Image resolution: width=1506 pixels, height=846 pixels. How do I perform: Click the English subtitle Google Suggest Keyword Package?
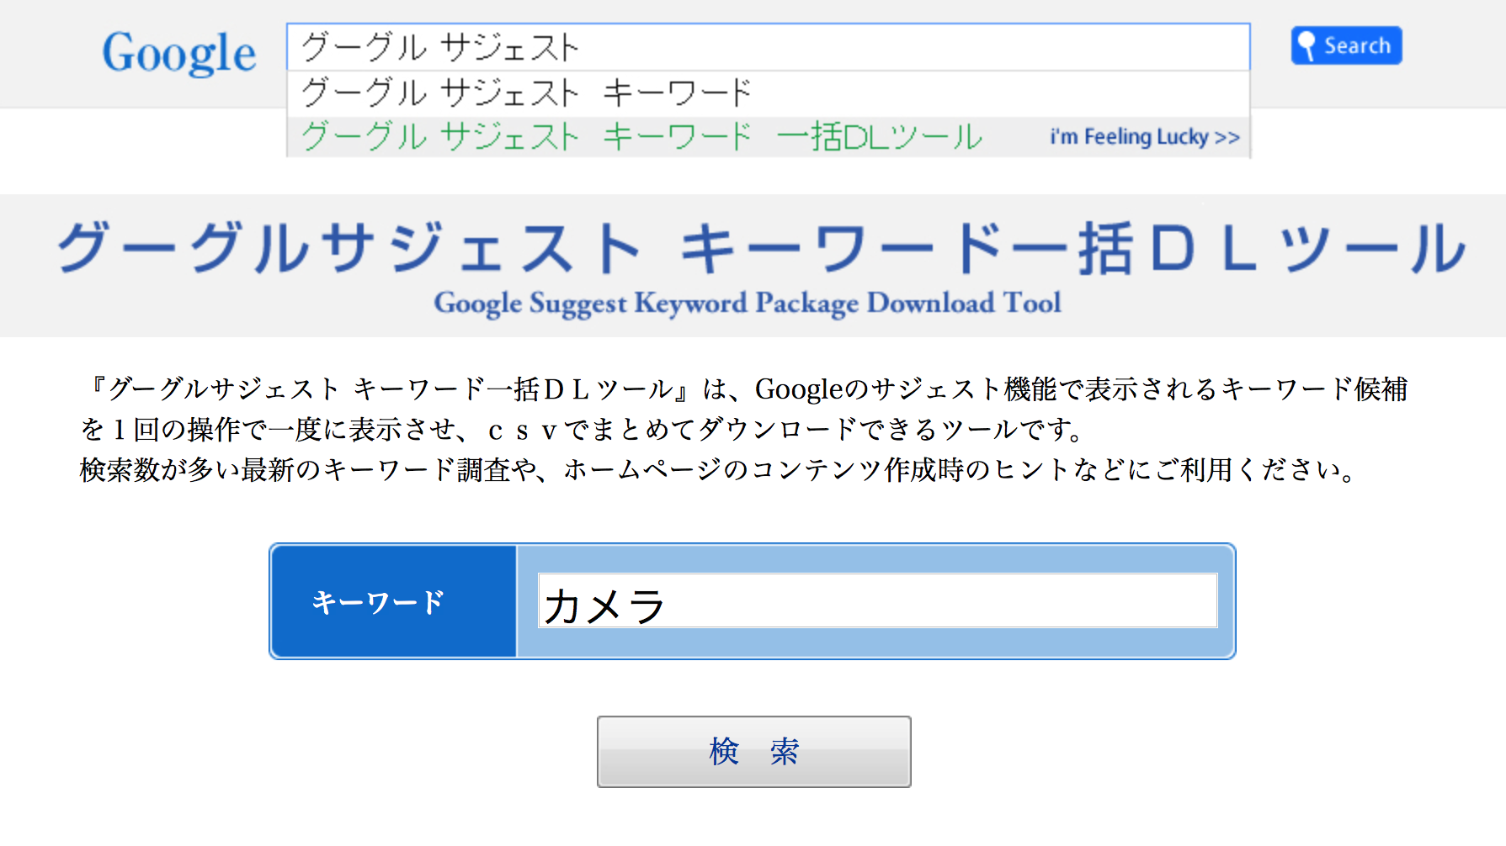pyautogui.click(x=747, y=303)
